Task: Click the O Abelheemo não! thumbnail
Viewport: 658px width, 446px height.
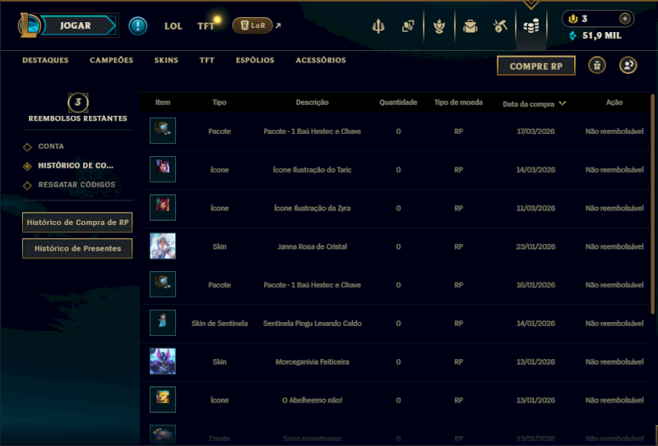Action: (x=163, y=400)
